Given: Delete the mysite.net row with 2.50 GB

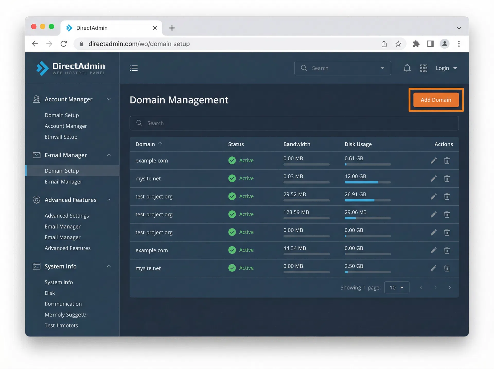Looking at the screenshot, I should coord(447,268).
